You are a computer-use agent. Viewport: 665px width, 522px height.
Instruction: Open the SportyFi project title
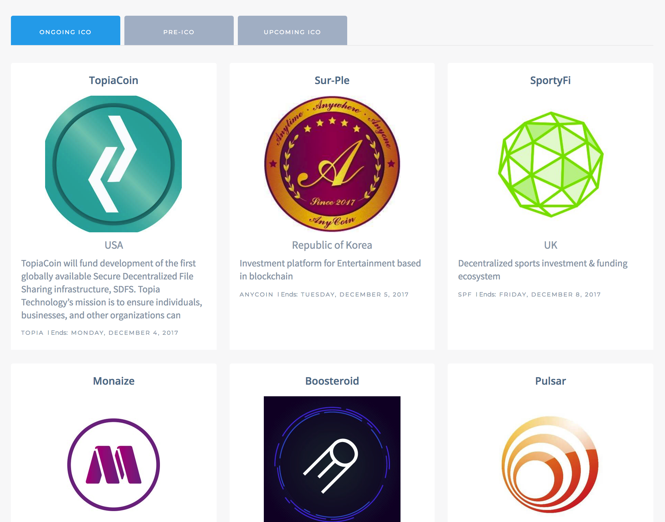[550, 80]
